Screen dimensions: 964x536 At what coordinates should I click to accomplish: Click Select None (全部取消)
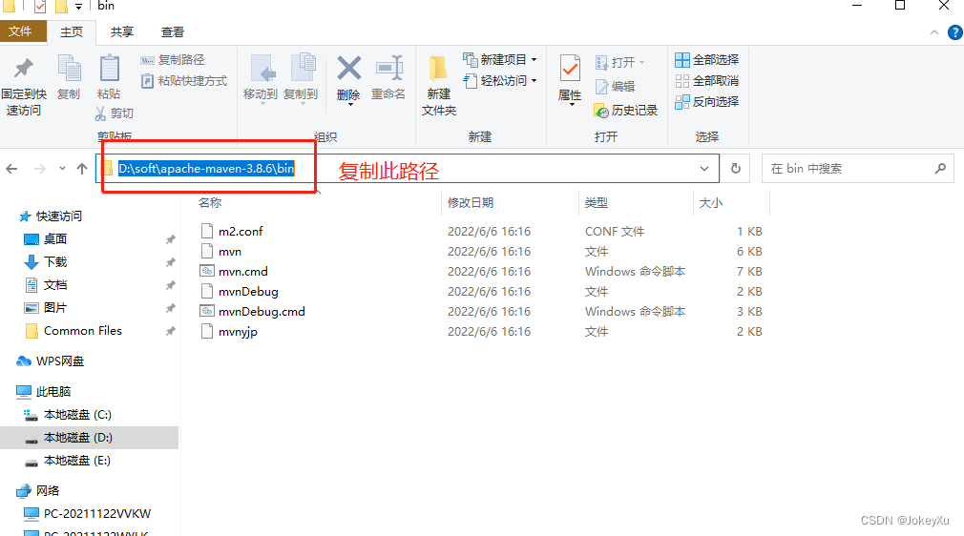click(x=707, y=80)
